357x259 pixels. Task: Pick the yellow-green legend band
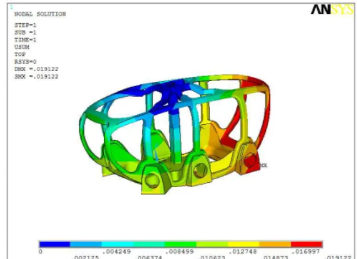click(x=212, y=244)
